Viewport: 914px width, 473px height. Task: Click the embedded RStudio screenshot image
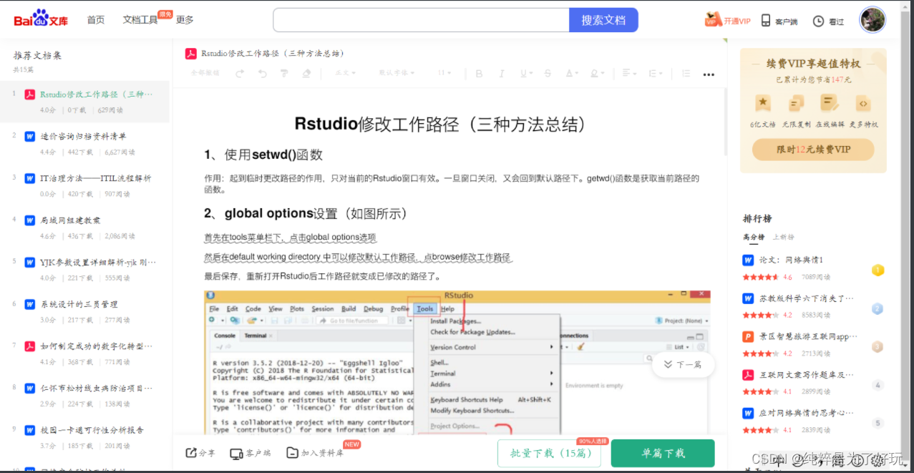(457, 362)
